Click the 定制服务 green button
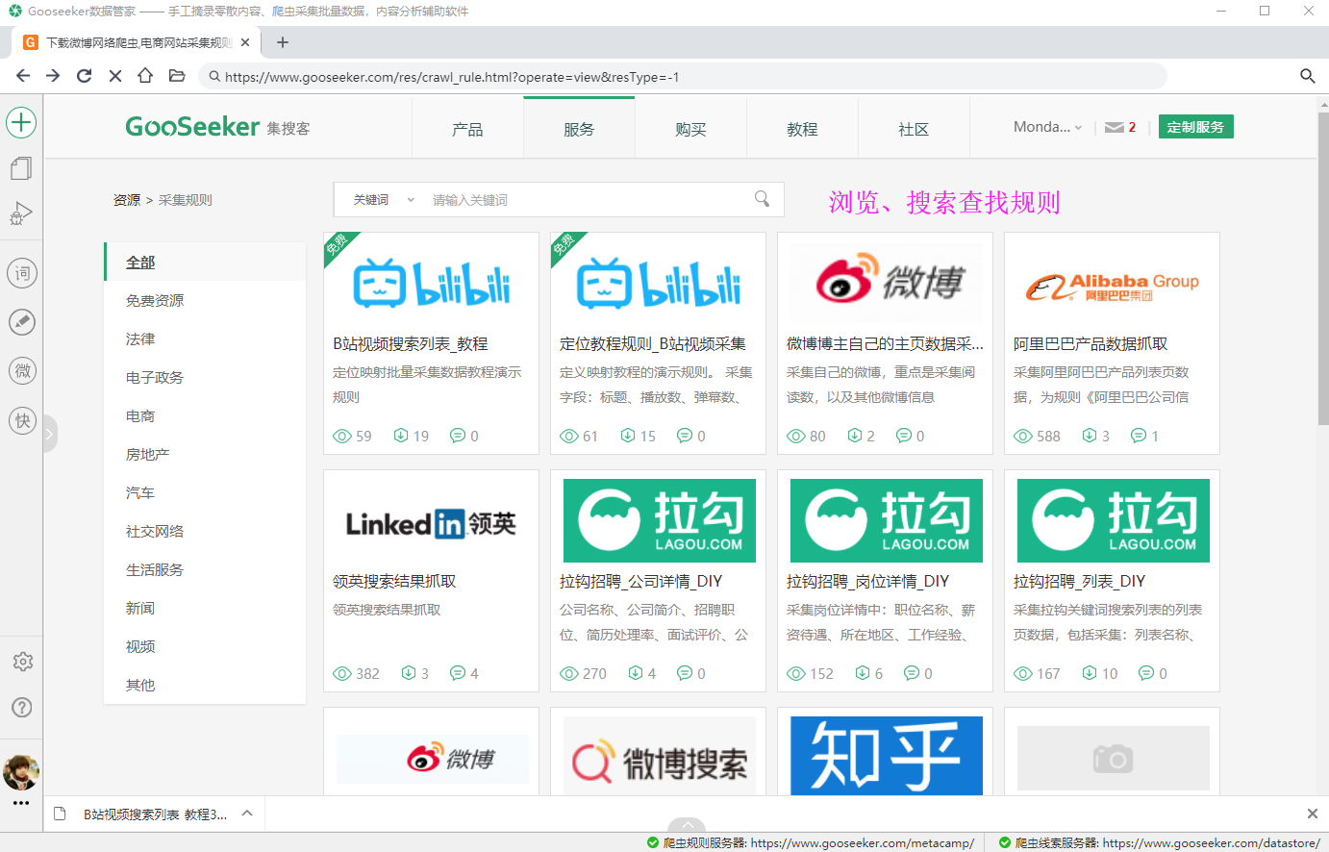This screenshot has width=1329, height=852. tap(1195, 127)
